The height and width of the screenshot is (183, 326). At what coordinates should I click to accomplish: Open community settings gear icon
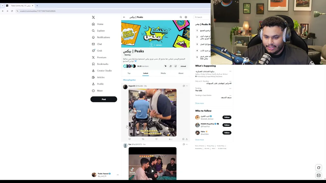[186, 17]
